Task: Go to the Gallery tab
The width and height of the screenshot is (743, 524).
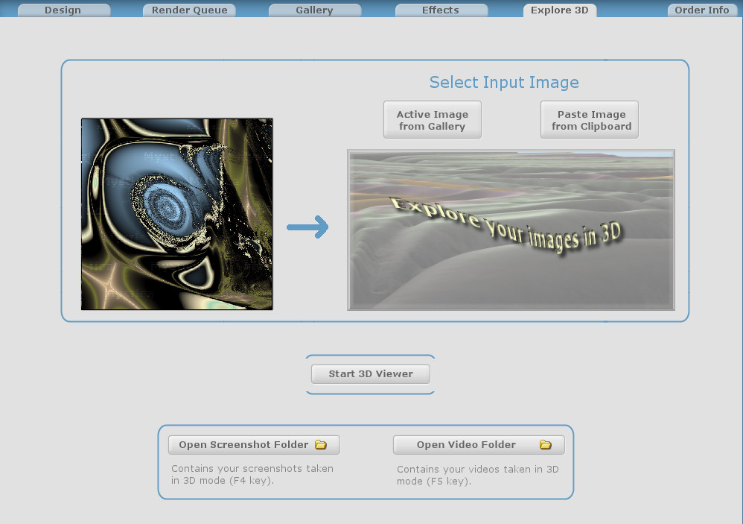Action: click(x=314, y=10)
